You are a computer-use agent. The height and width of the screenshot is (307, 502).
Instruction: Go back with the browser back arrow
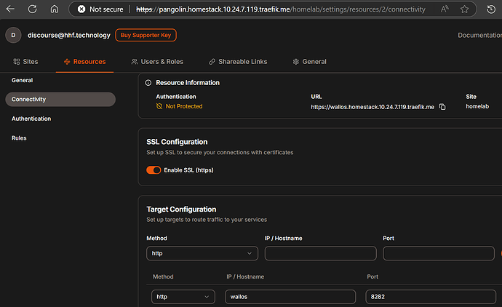[10, 9]
